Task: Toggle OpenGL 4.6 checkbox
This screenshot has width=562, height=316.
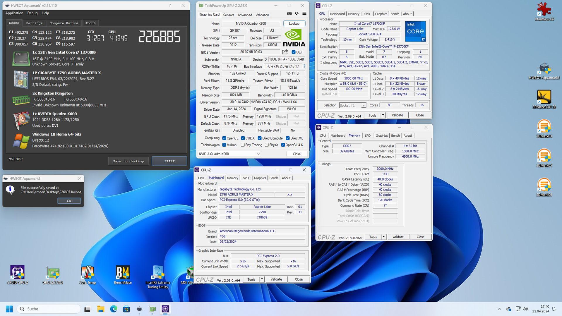Action: pyautogui.click(x=283, y=145)
